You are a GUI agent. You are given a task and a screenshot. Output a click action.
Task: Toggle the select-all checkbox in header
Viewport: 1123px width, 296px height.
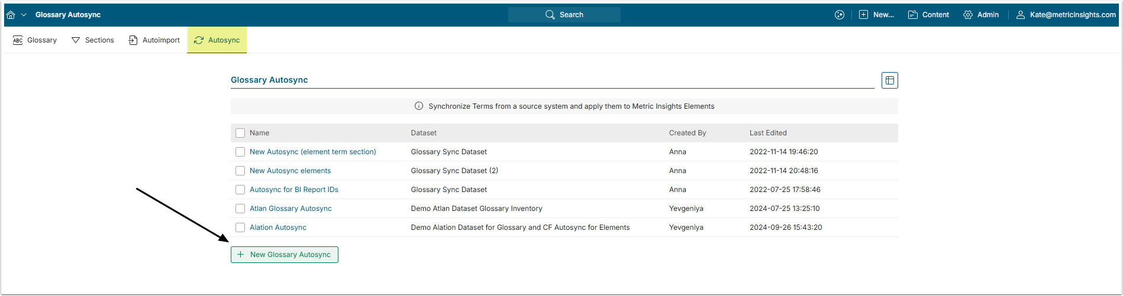(x=240, y=133)
